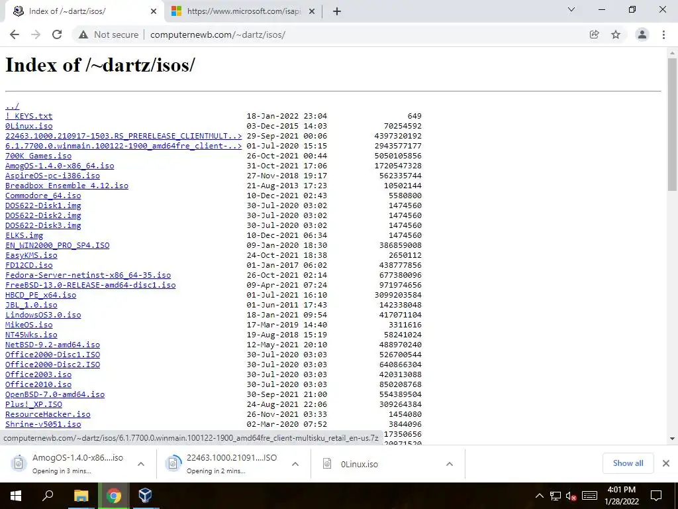The image size is (678, 509).
Task: Open the parent directory ../ link
Action: (12, 106)
